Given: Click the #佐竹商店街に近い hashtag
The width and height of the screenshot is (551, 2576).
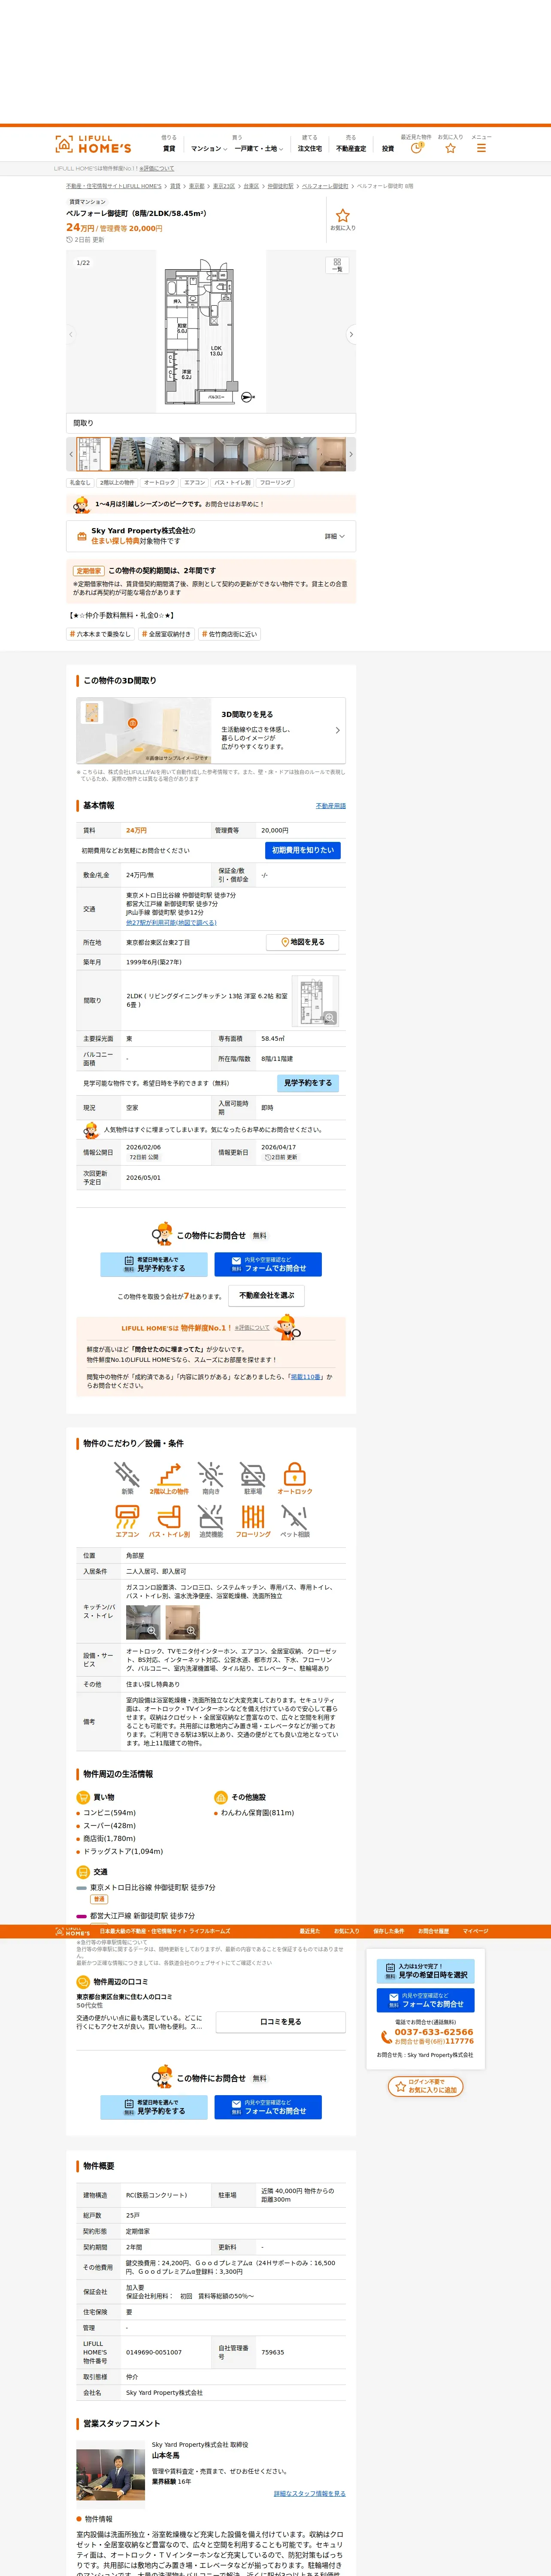Looking at the screenshot, I should tap(230, 634).
